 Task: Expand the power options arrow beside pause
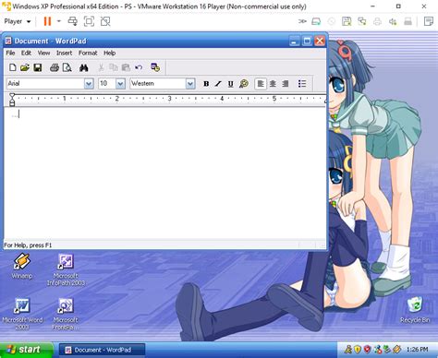coord(59,21)
